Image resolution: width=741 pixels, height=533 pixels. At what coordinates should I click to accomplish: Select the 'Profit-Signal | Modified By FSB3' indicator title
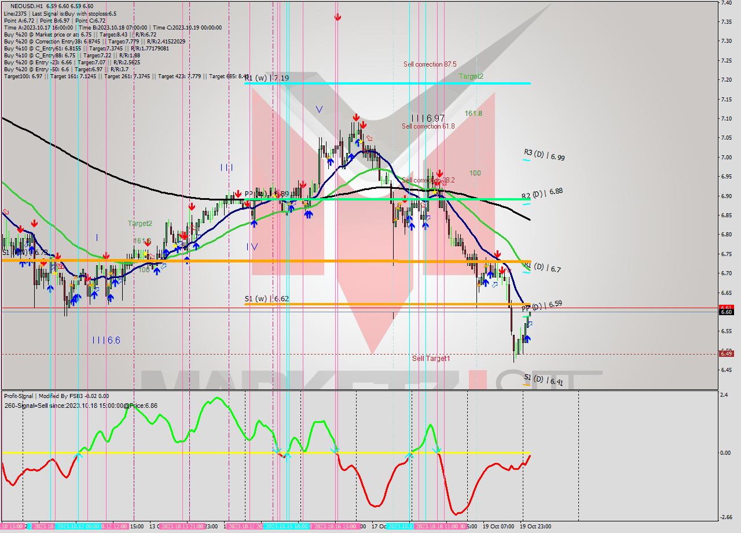(45, 396)
